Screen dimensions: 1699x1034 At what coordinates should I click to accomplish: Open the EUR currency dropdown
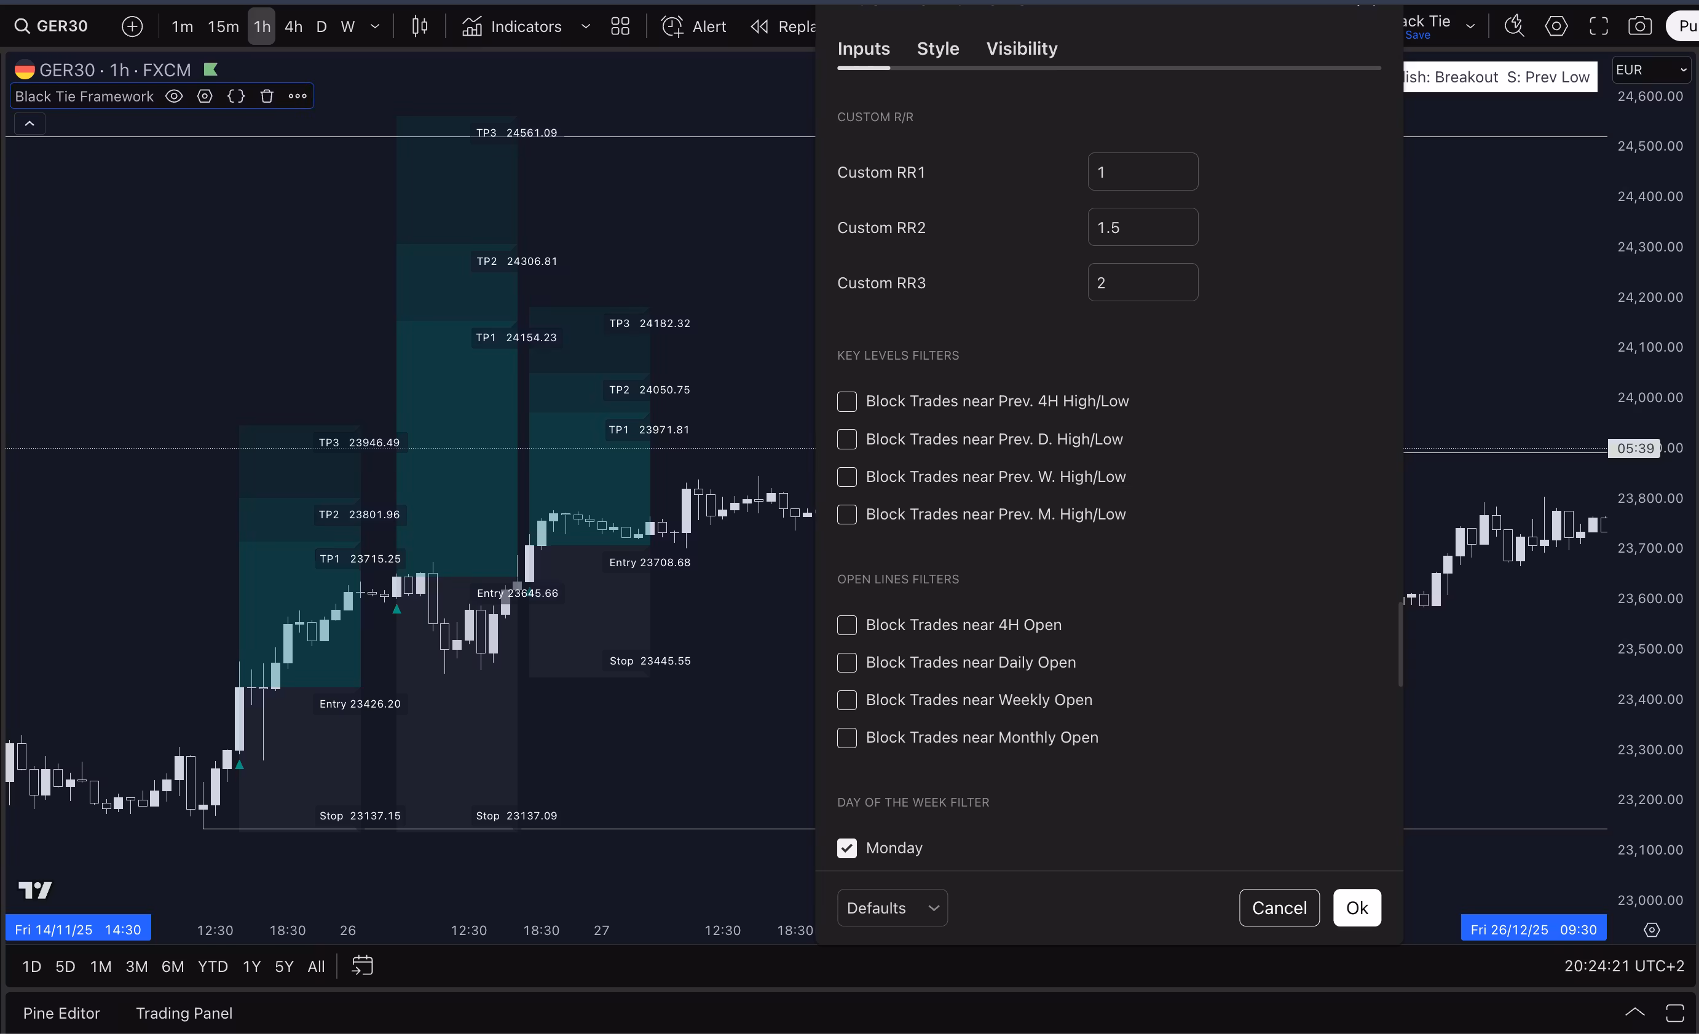point(1650,69)
